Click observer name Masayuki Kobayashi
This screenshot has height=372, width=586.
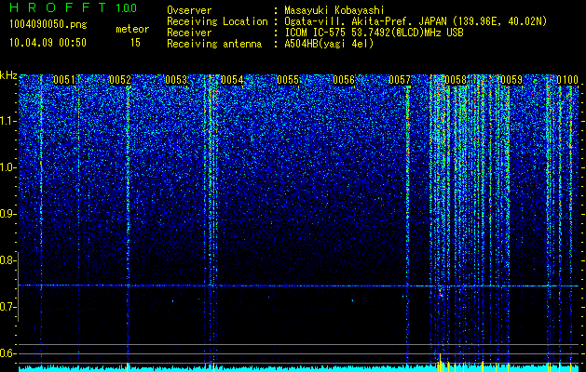(x=334, y=10)
